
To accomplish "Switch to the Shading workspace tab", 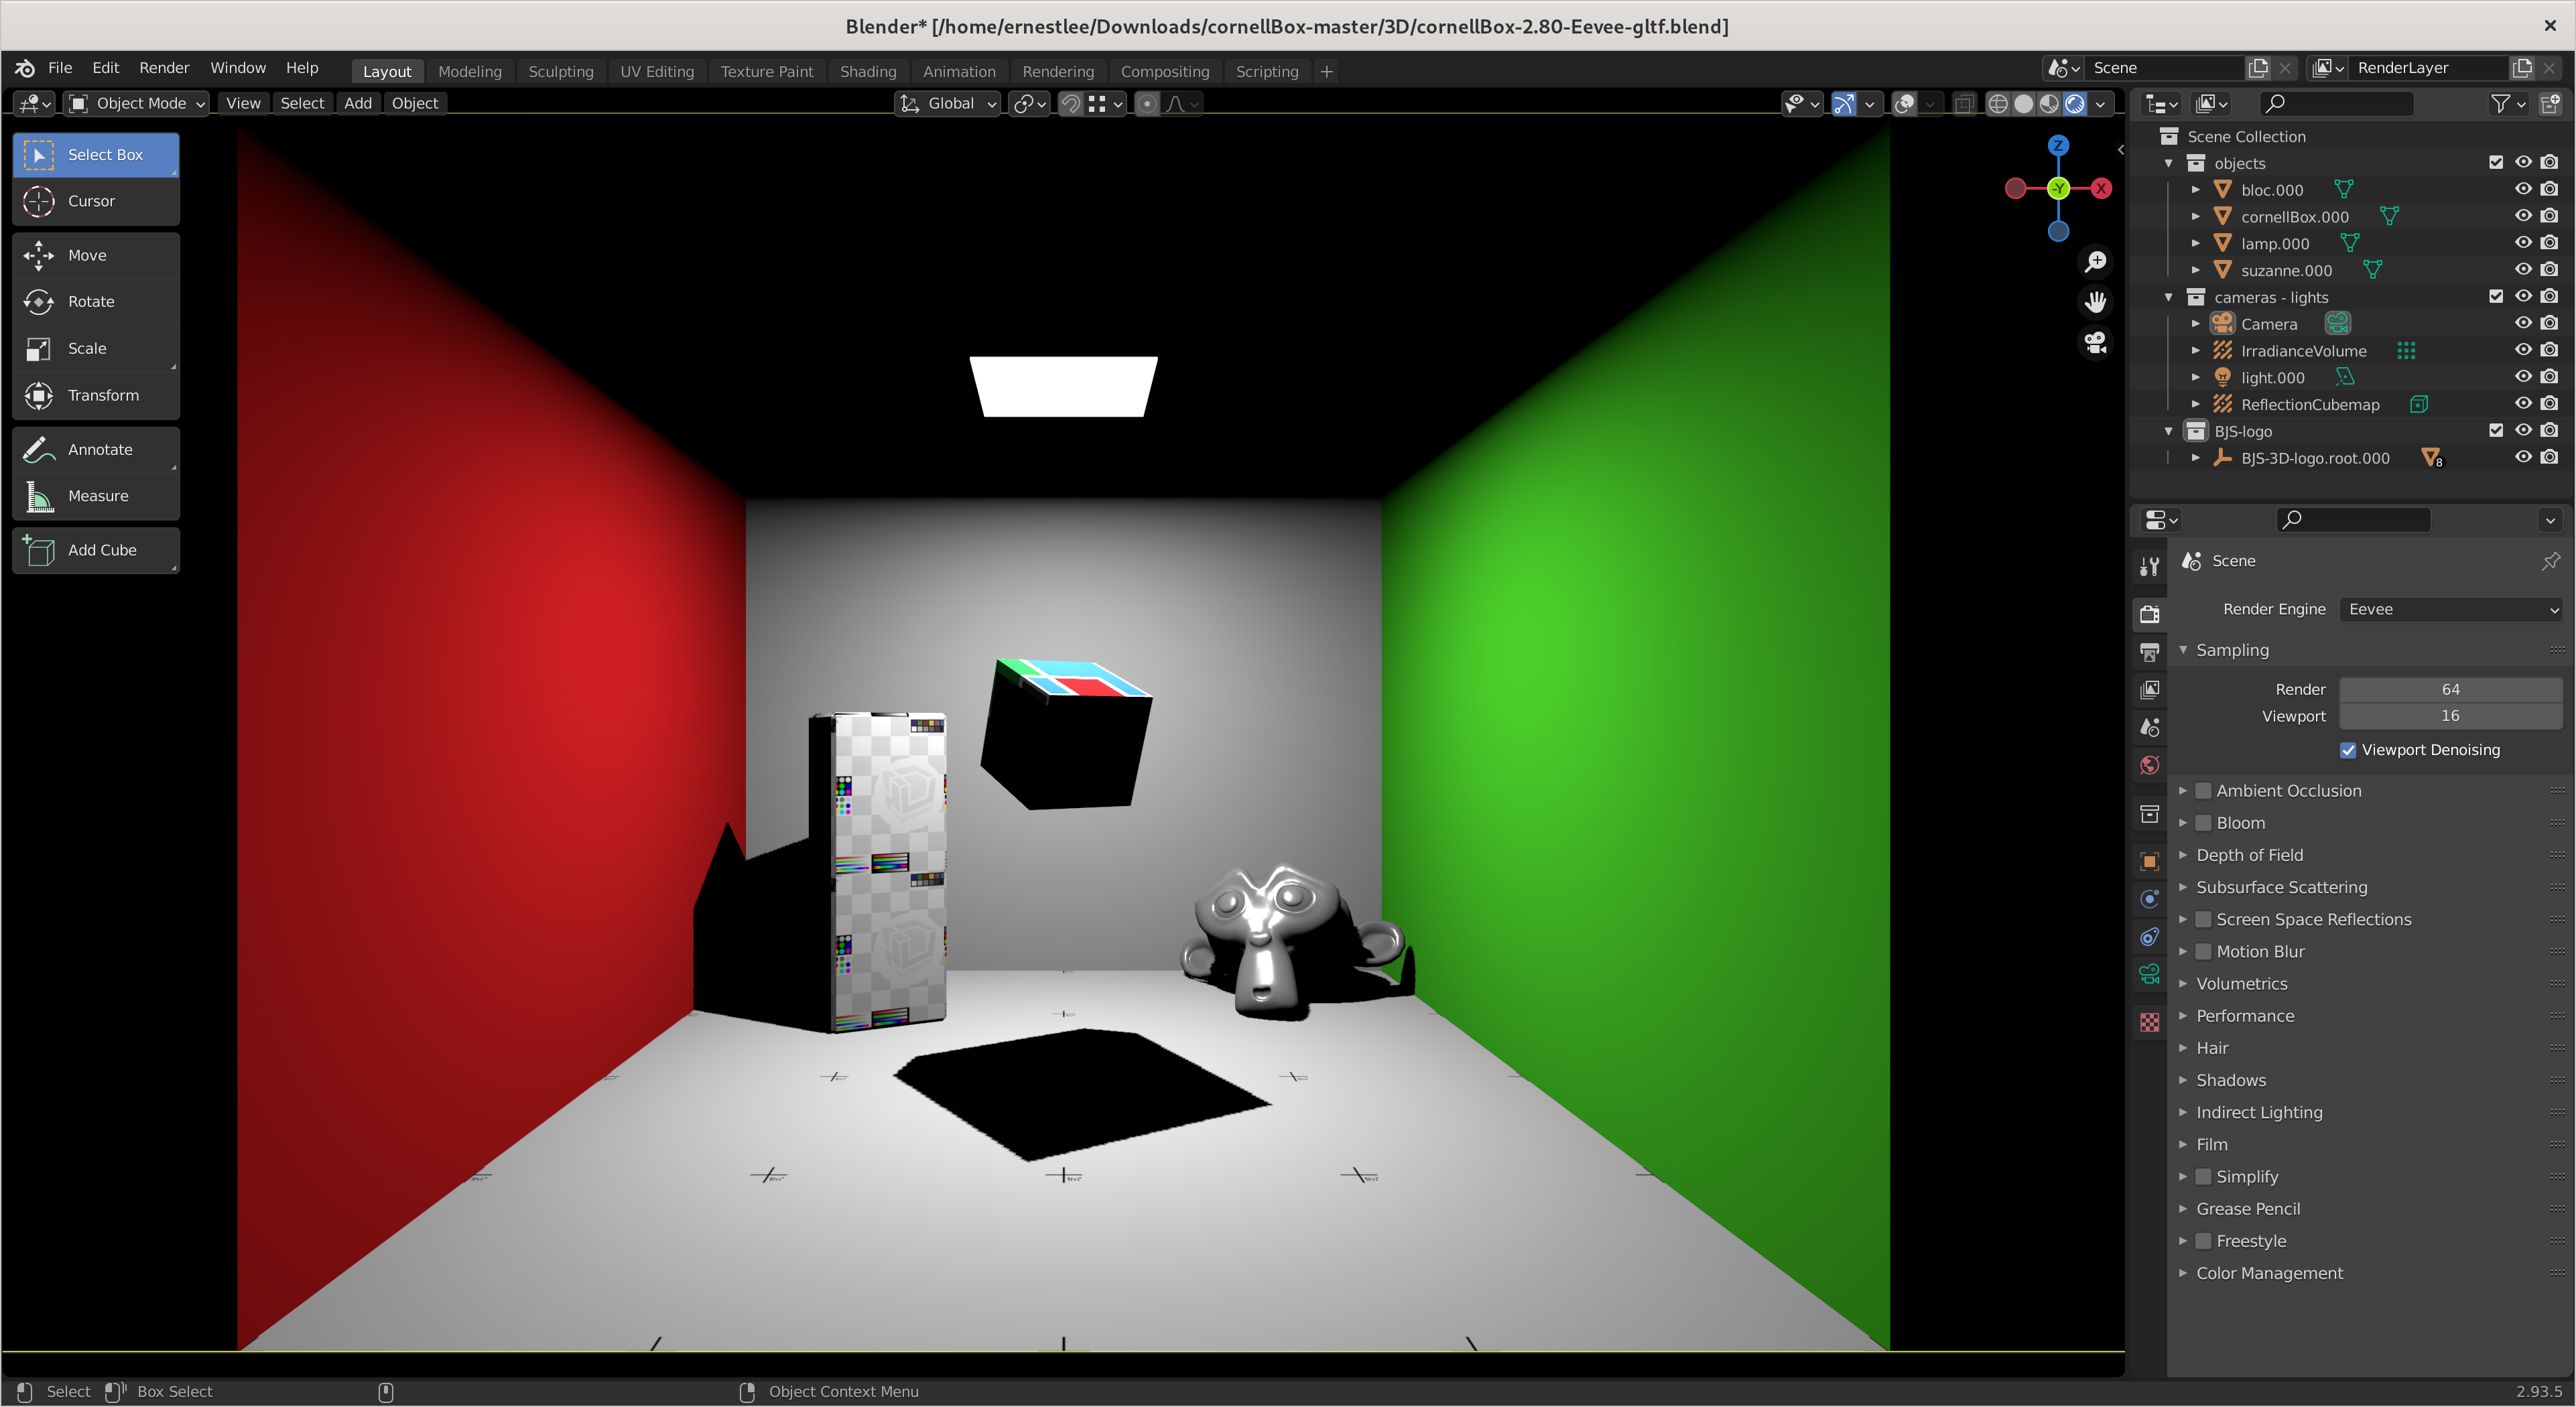I will 868,71.
